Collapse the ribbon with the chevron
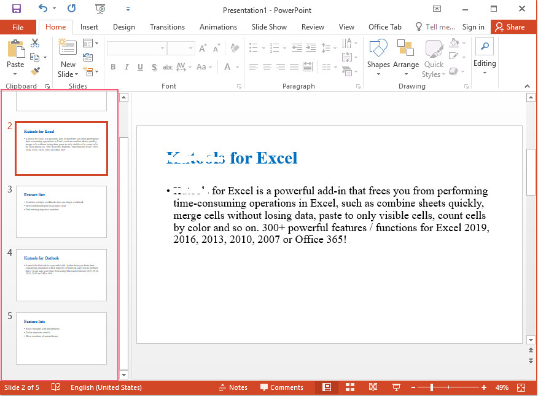 click(528, 86)
